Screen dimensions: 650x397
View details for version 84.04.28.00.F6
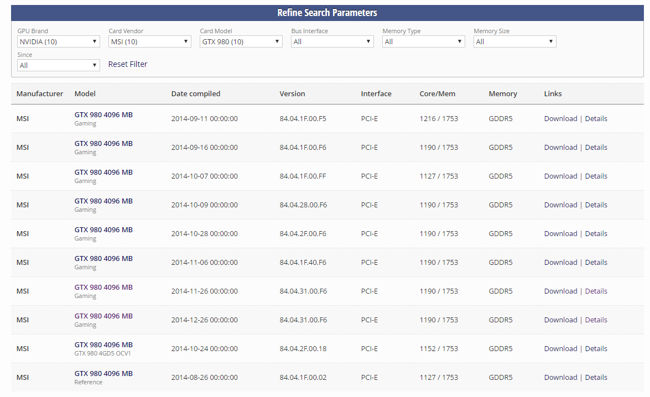tap(596, 205)
